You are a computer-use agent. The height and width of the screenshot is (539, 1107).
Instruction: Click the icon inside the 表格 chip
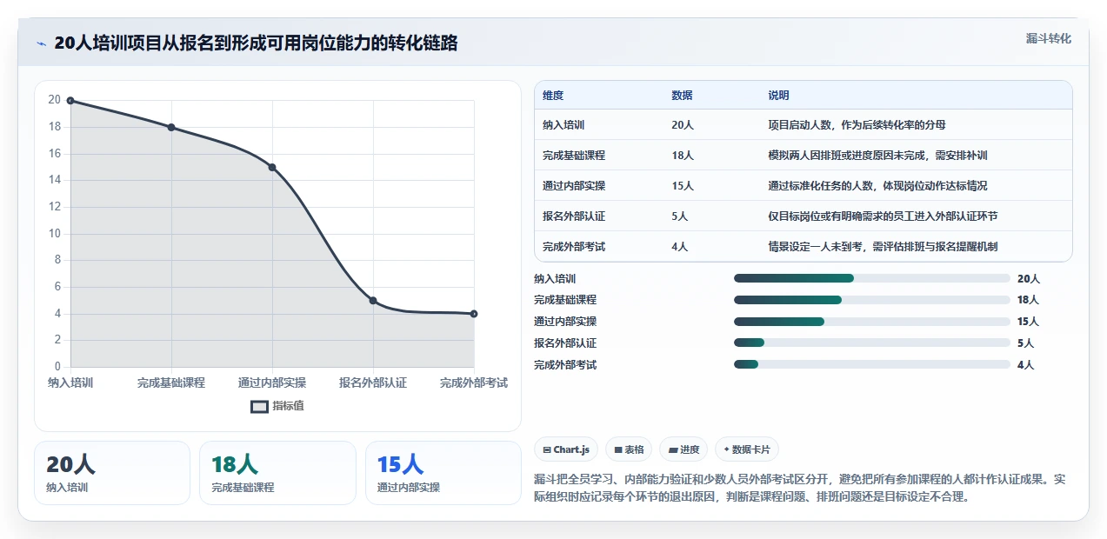618,450
